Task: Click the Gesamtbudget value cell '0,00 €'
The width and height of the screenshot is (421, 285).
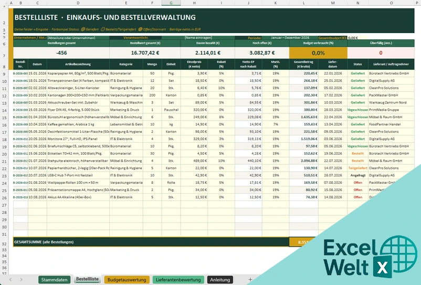Action: coord(357,38)
